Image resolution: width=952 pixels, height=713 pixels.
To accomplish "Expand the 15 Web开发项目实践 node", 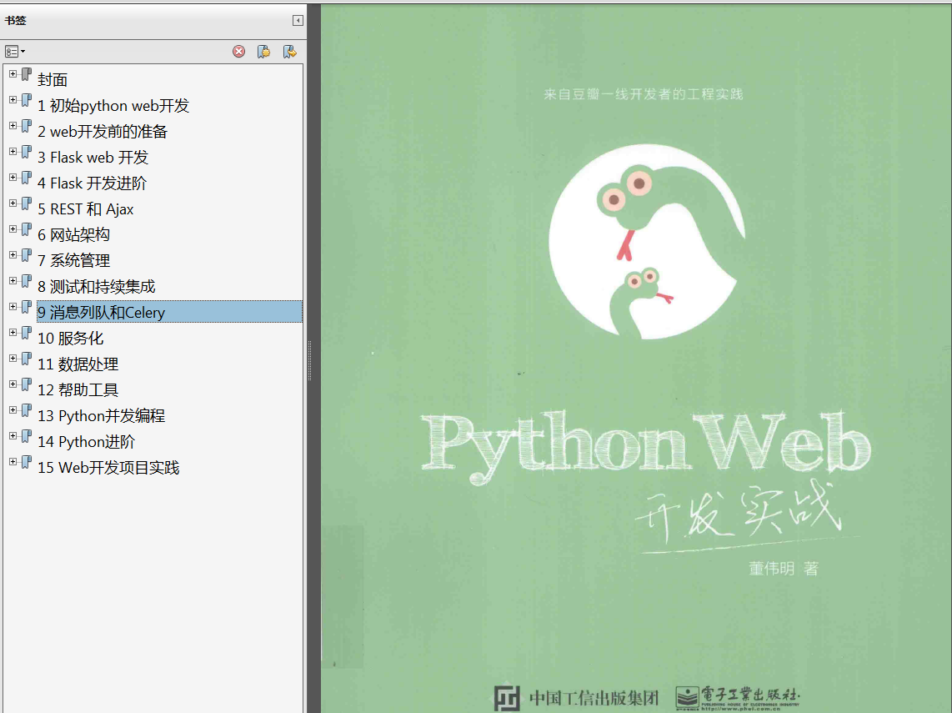I will pos(13,461).
